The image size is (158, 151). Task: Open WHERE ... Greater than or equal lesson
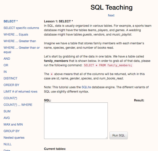[x=22, y=50]
